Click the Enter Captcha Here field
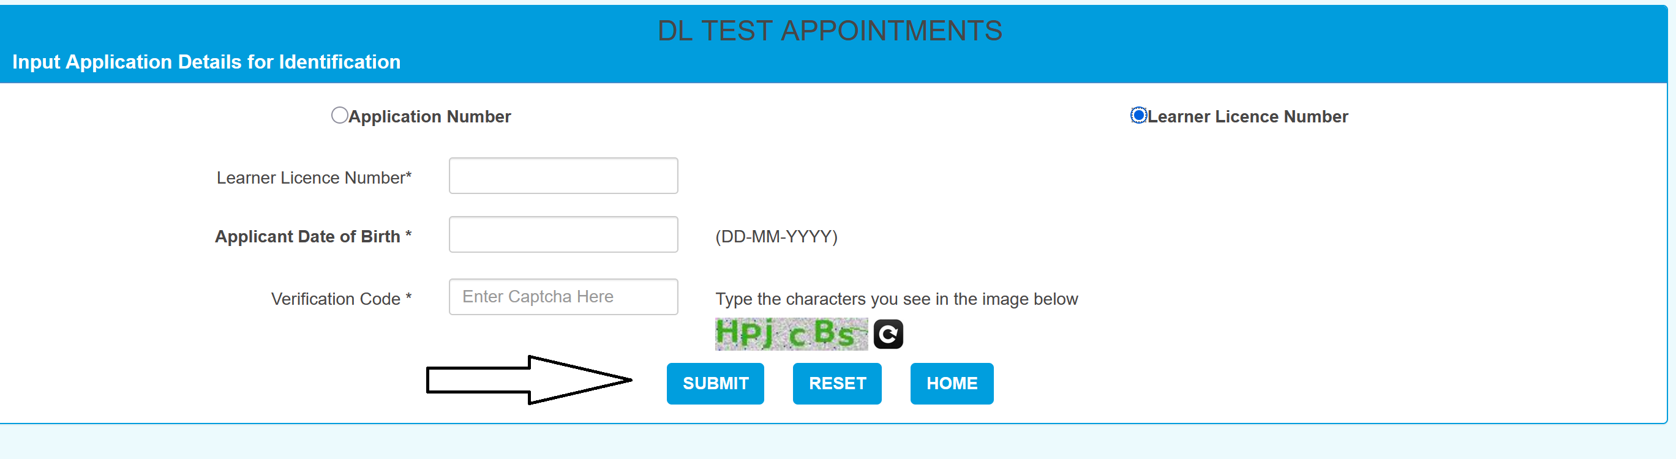Viewport: 1676px width, 459px height. pos(563,296)
